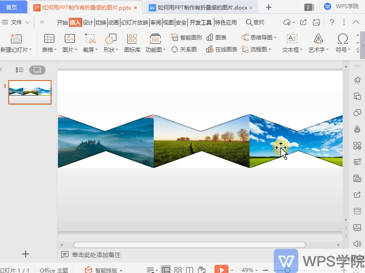The width and height of the screenshot is (365, 273).
Task: Click the horizontal scrollbar under the slide
Action: [x=189, y=245]
